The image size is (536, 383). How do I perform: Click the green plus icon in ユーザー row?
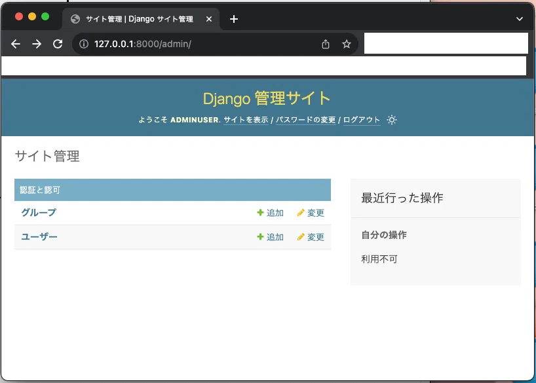pyautogui.click(x=260, y=237)
